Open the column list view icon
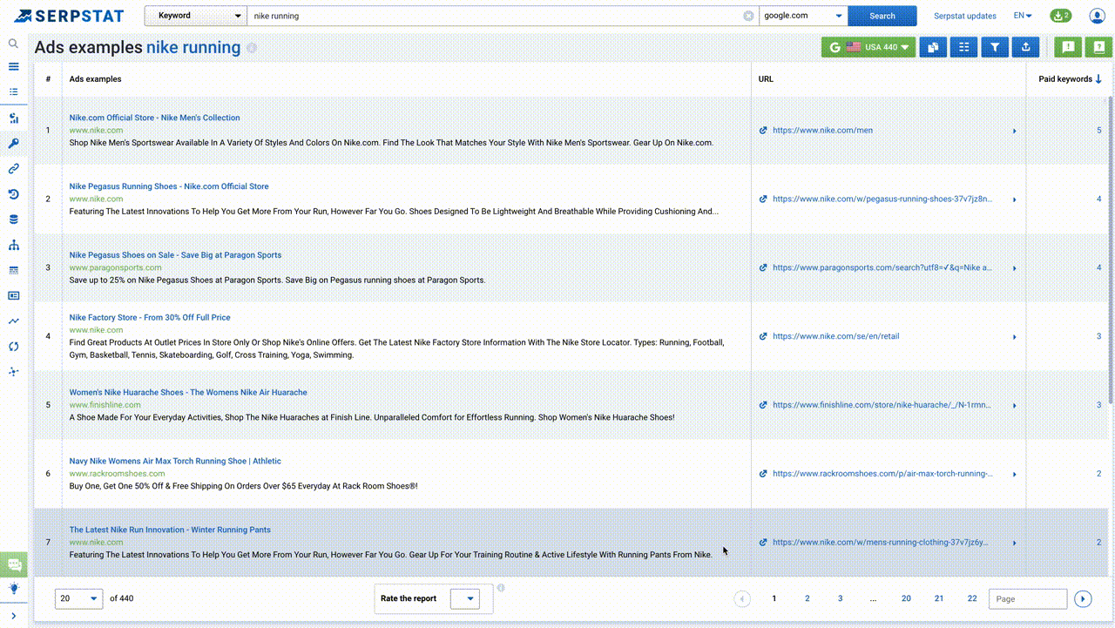The image size is (1115, 628). (963, 48)
